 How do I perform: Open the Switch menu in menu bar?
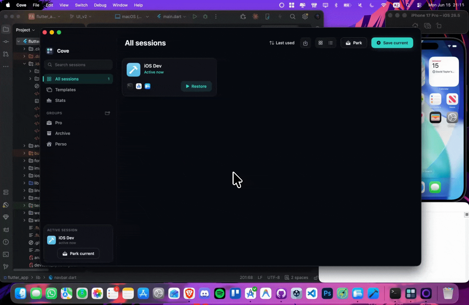(x=81, y=5)
